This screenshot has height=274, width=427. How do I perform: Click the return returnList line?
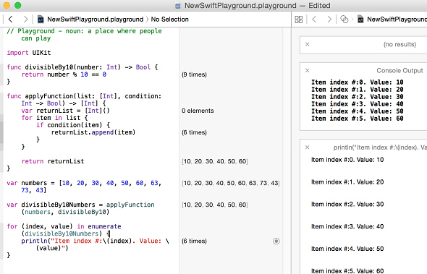coord(53,161)
